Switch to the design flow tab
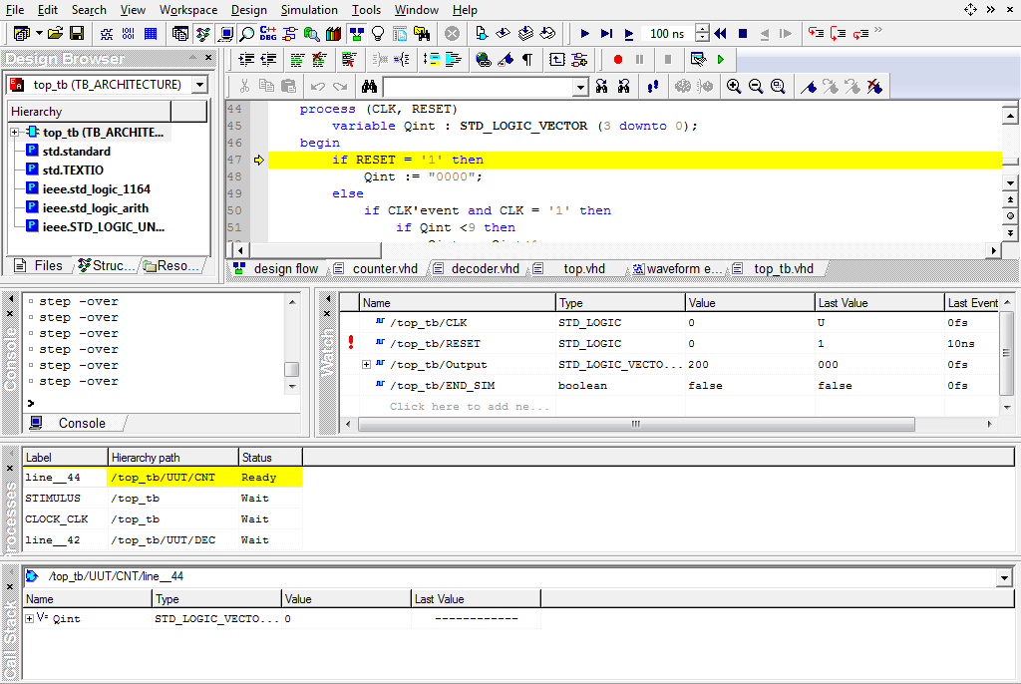Image resolution: width=1021 pixels, height=684 pixels. pyautogui.click(x=279, y=268)
